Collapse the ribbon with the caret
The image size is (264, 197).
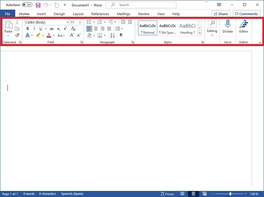tap(260, 42)
